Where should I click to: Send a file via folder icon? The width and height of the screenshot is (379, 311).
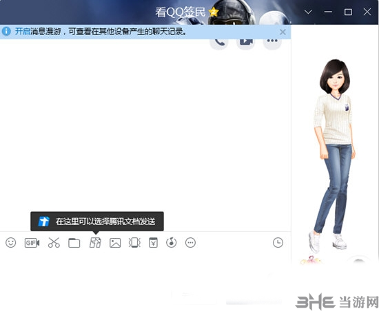pyautogui.click(x=74, y=243)
